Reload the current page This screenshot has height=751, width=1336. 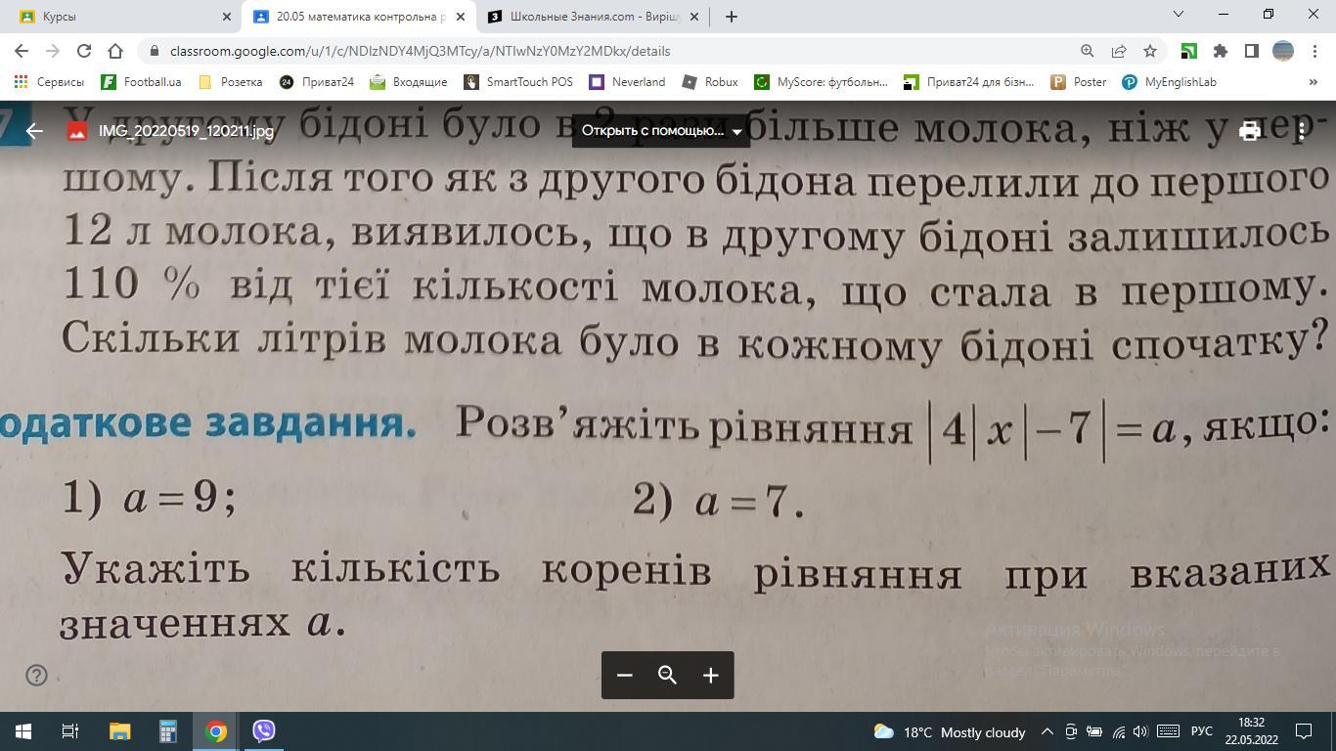[84, 51]
